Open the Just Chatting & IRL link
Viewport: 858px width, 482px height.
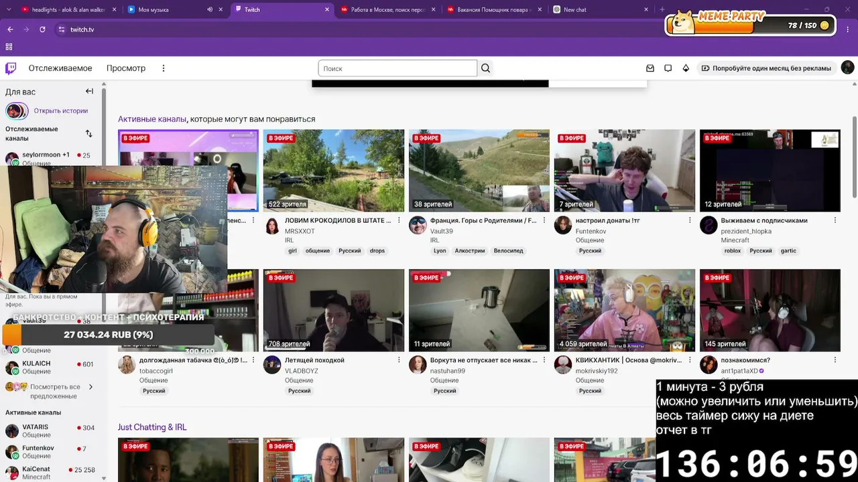click(152, 427)
